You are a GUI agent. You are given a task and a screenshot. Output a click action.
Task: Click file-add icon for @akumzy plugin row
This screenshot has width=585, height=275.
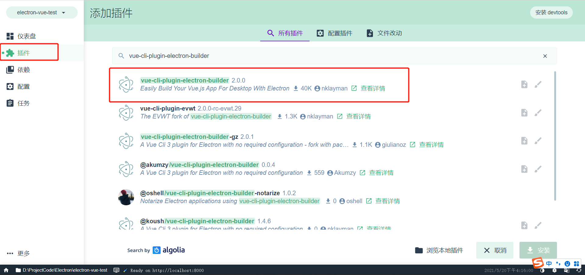click(524, 169)
